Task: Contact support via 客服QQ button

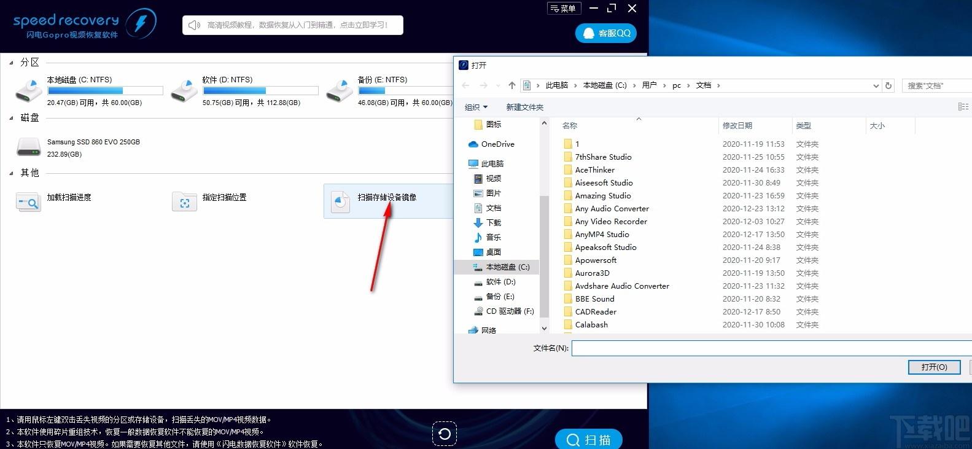Action: tap(606, 33)
